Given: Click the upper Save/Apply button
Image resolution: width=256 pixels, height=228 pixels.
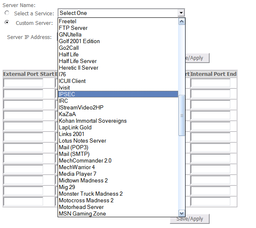Looking at the screenshot, I should pos(197,58).
